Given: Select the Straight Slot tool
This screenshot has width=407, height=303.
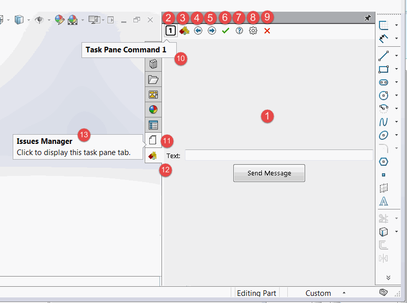Looking at the screenshot, I should pos(384,82).
